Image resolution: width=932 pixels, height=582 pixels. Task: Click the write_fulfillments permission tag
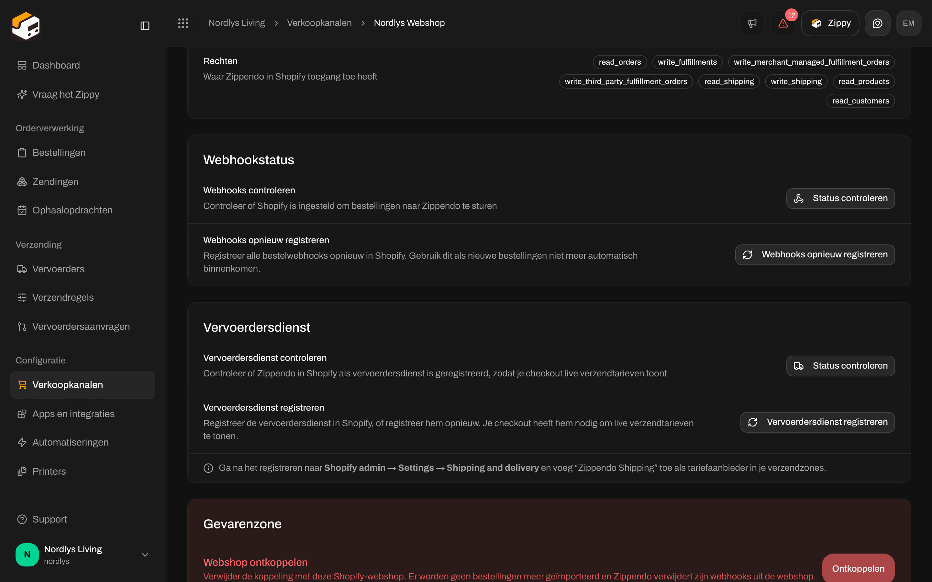(x=687, y=62)
